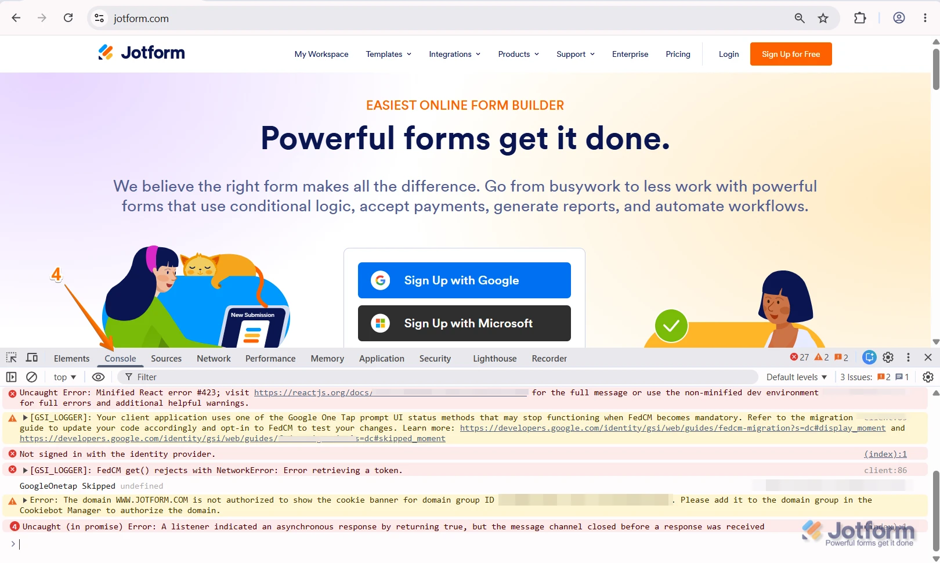Click the console vertical scrollbar thumb
The height and width of the screenshot is (563, 940).
pyautogui.click(x=935, y=511)
